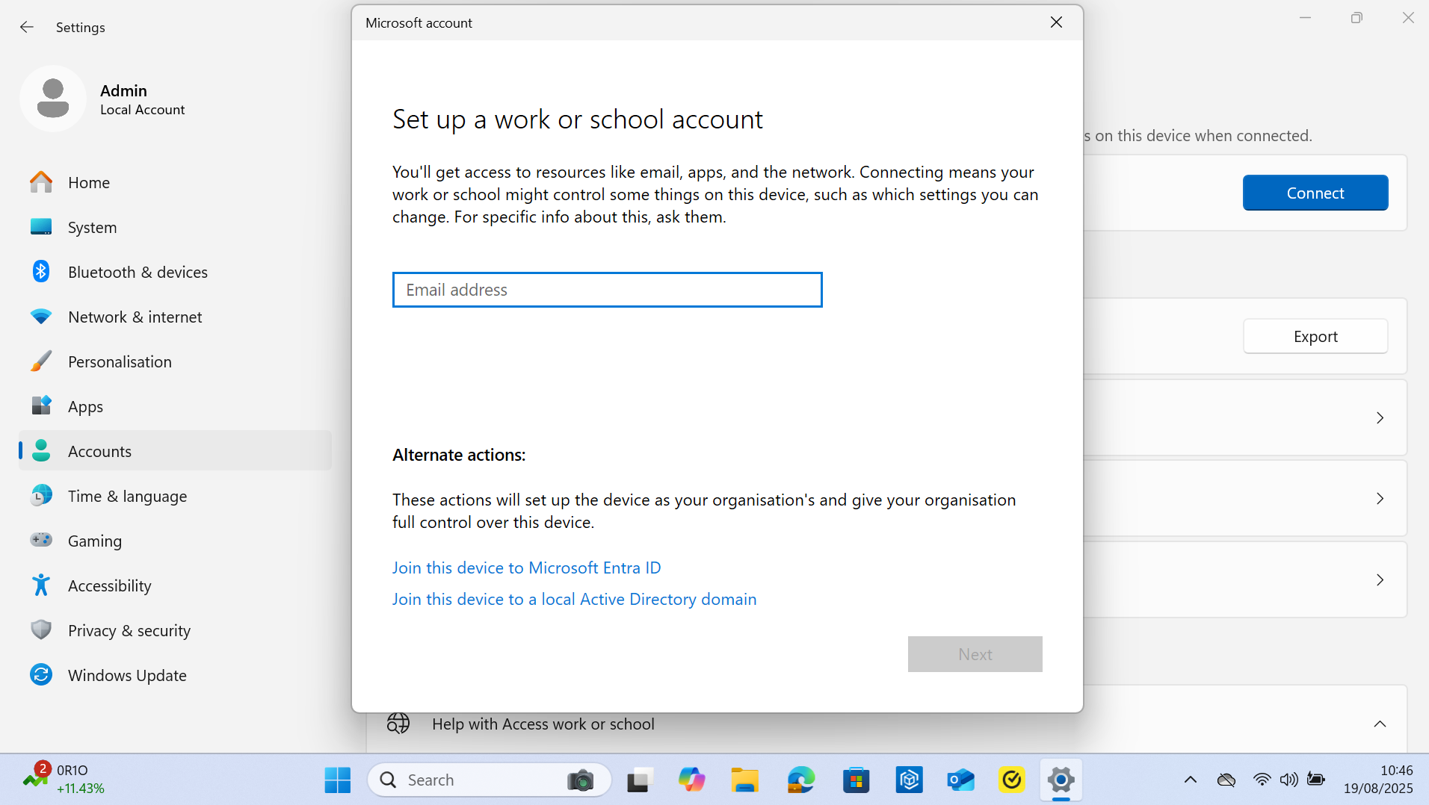Click the Admin account name

coord(123,90)
